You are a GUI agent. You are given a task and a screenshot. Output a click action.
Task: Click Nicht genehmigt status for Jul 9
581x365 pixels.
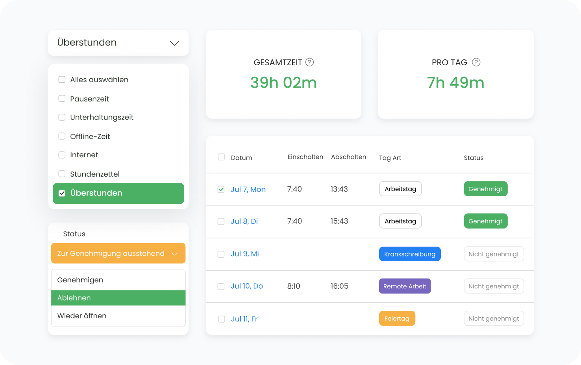point(494,254)
